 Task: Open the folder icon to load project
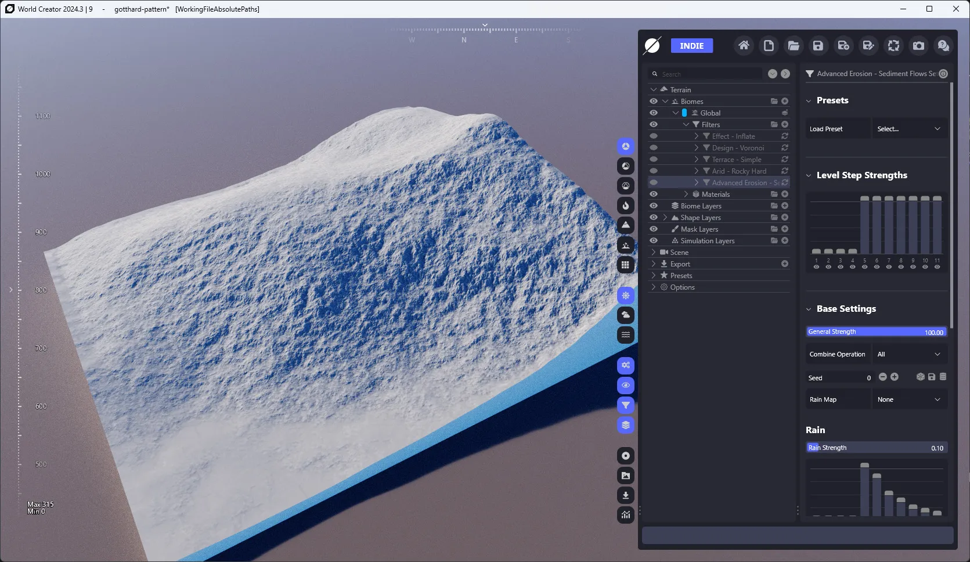tap(793, 45)
